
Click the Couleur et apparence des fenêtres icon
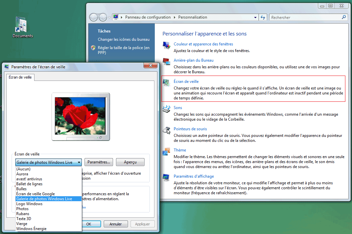166,45
